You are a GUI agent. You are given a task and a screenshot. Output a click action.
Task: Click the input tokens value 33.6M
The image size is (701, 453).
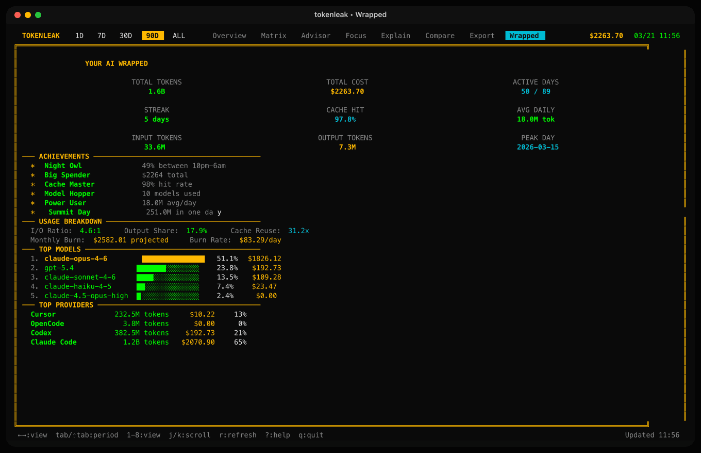click(155, 147)
